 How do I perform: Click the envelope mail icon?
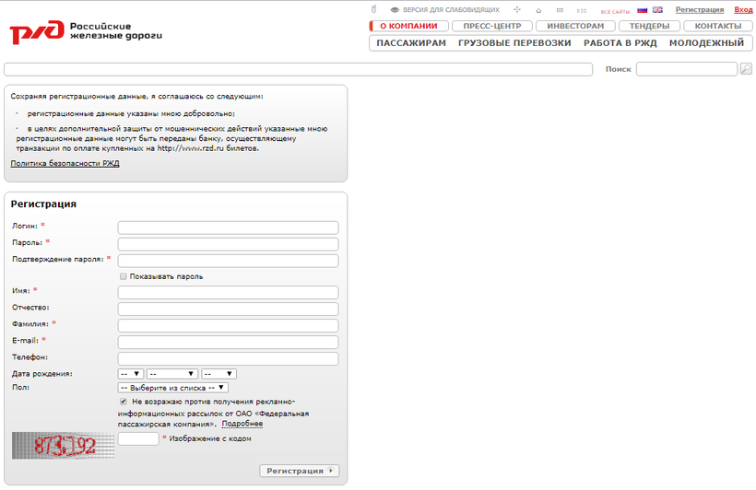[560, 10]
